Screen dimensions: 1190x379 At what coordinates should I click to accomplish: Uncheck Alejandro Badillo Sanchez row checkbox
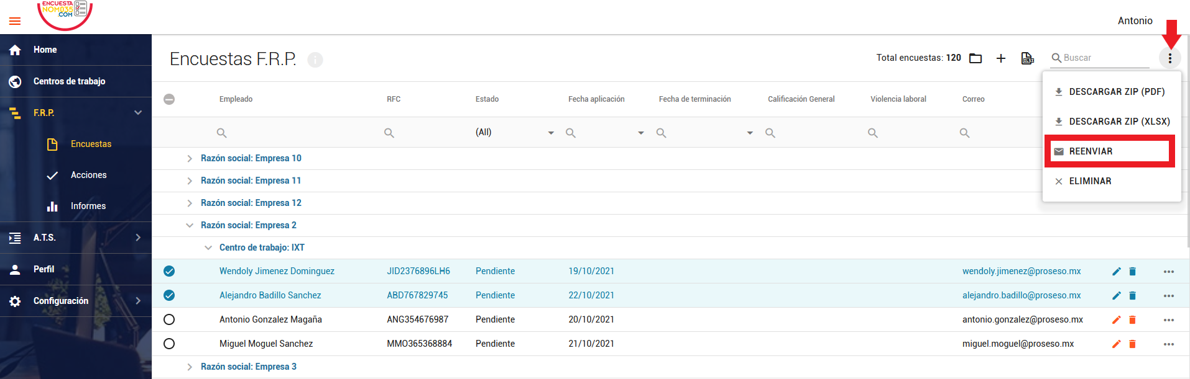click(169, 295)
